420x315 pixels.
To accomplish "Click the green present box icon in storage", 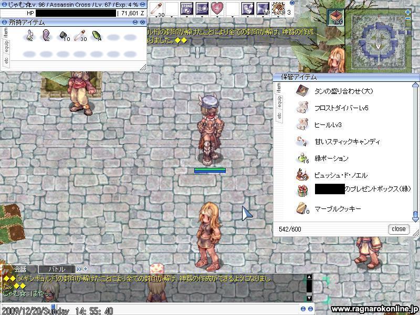I will click(303, 191).
